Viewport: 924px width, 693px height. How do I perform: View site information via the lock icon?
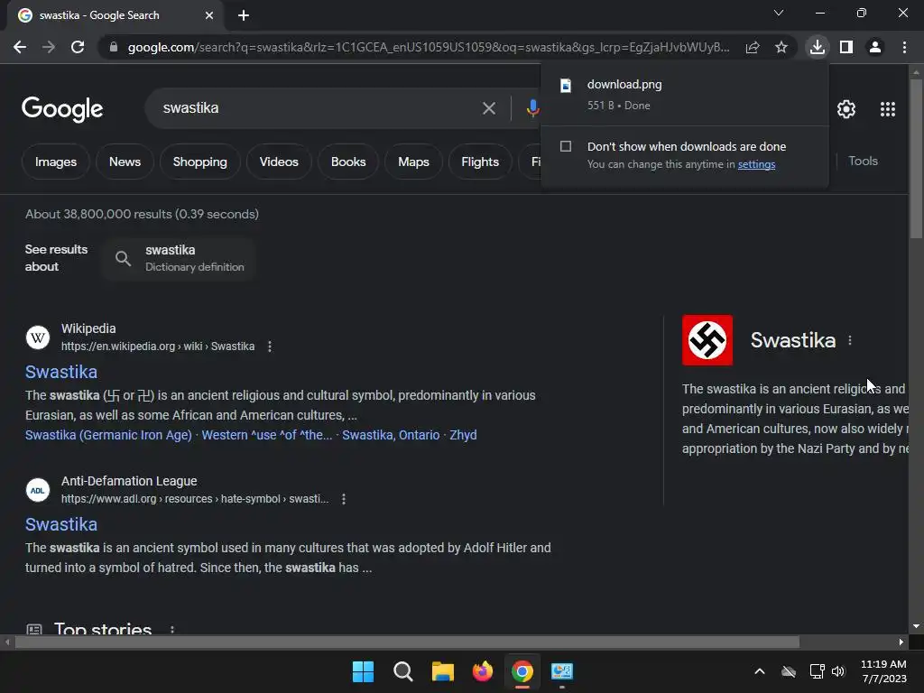click(114, 47)
